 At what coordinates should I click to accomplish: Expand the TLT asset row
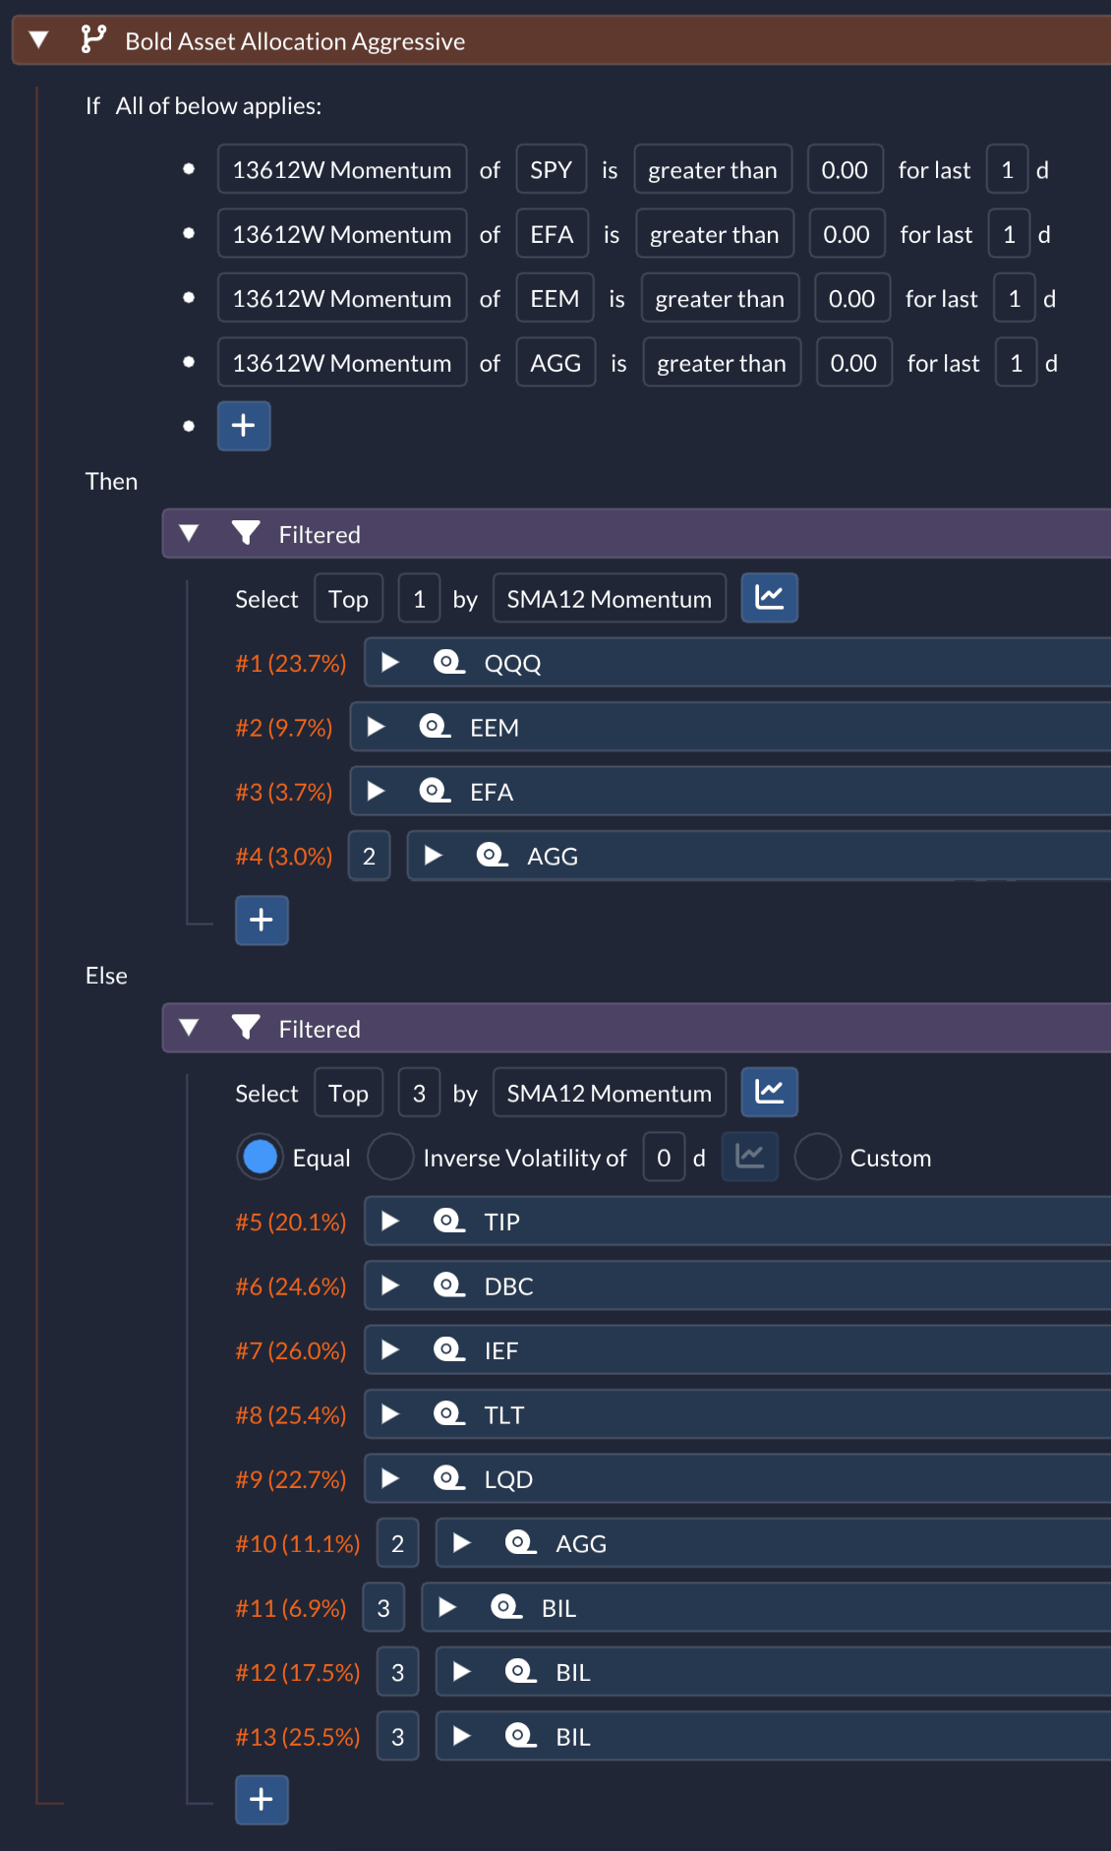click(x=390, y=1413)
